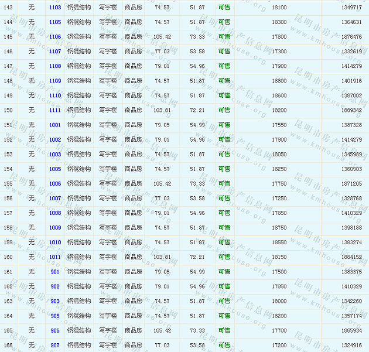Select room 1001 link

(x=55, y=125)
